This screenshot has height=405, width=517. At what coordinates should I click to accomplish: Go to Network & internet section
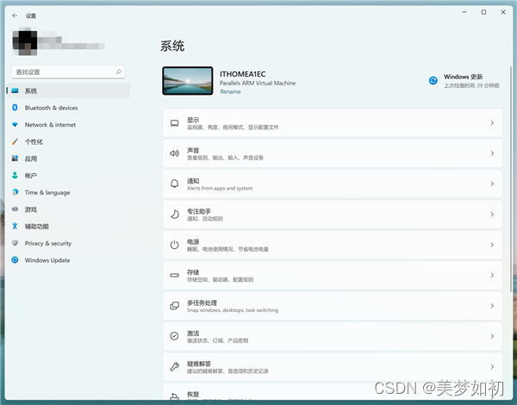coord(50,125)
